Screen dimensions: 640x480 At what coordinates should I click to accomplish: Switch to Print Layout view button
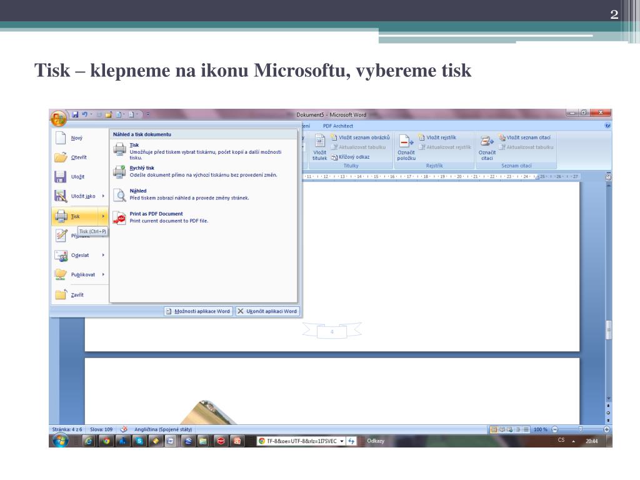494,429
